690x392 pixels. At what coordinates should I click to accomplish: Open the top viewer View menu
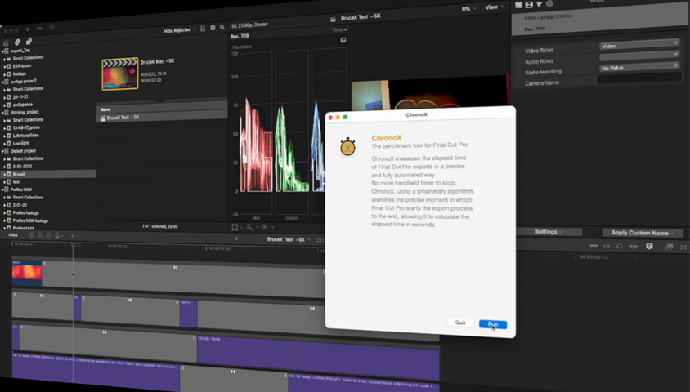pyautogui.click(x=494, y=7)
